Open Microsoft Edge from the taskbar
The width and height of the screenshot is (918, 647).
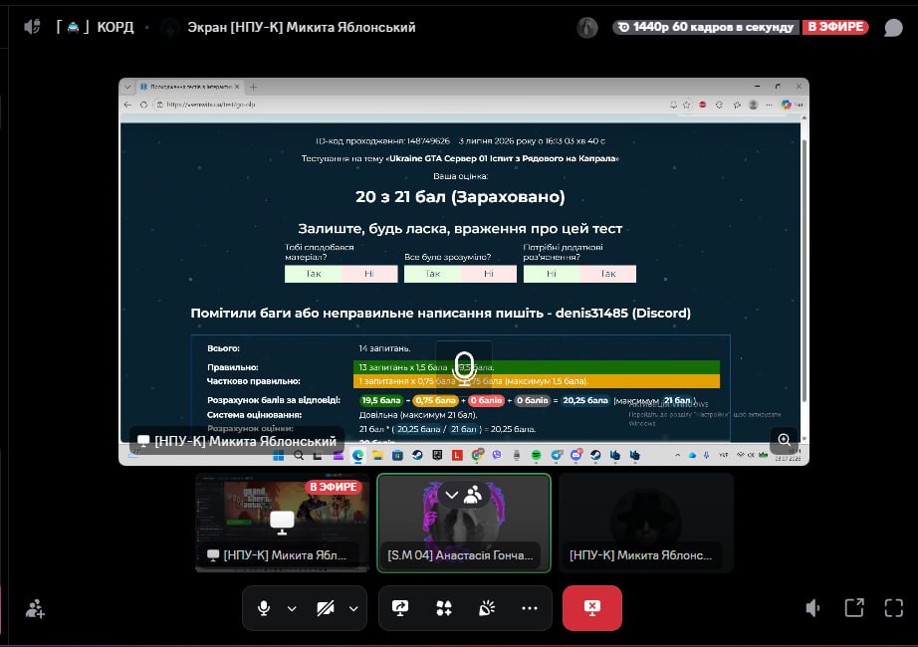pos(357,456)
